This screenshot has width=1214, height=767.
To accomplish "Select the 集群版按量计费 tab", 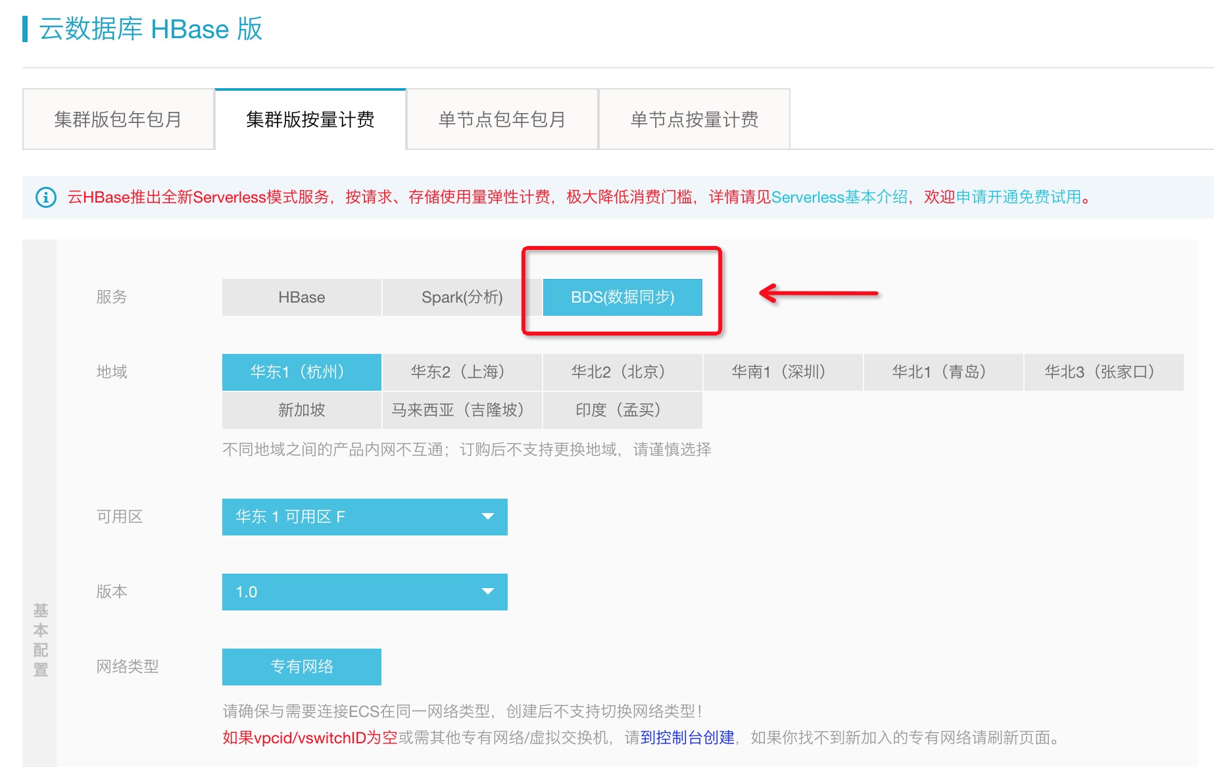I will click(310, 119).
